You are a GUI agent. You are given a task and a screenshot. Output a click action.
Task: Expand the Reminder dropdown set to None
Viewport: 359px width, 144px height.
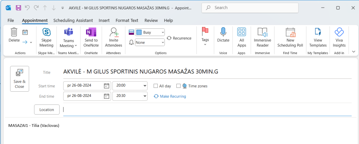150,42
